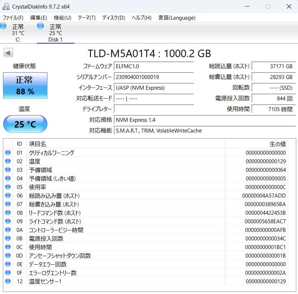Click status orb for ID 06 総読み込み量 row

8,195
